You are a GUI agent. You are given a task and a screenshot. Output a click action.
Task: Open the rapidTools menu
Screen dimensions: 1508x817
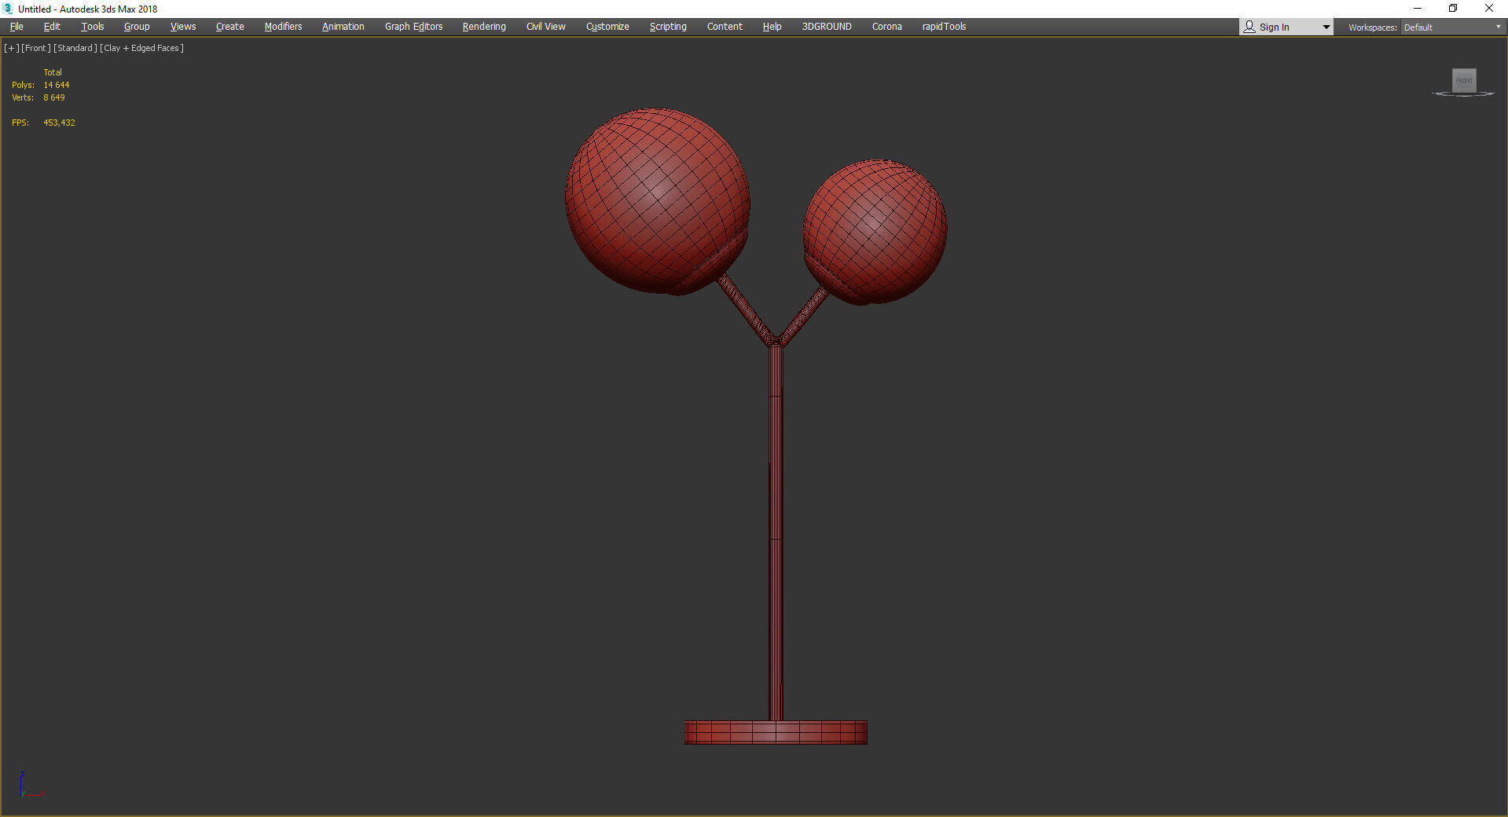pyautogui.click(x=944, y=27)
